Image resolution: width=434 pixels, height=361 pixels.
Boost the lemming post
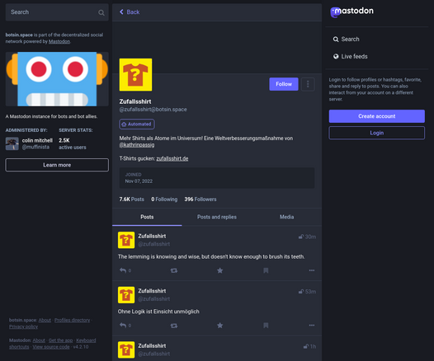[174, 270]
